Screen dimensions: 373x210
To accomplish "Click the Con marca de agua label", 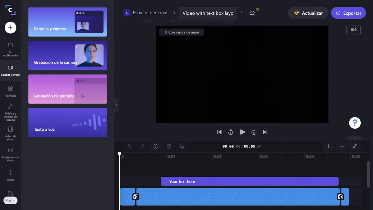I will (x=181, y=32).
